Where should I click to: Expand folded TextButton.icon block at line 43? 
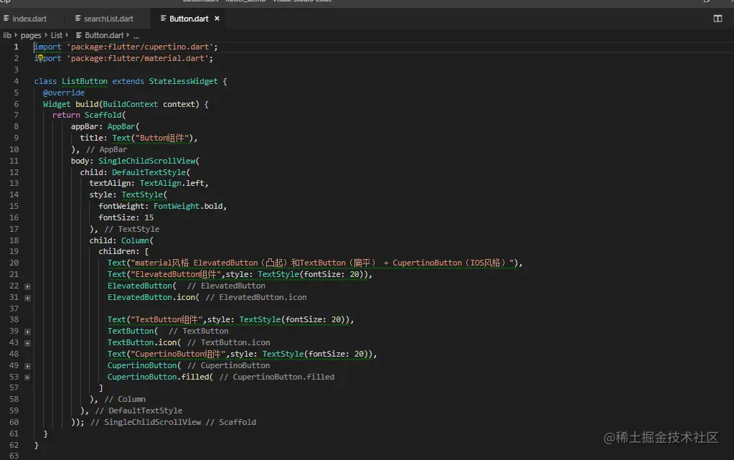coord(27,343)
